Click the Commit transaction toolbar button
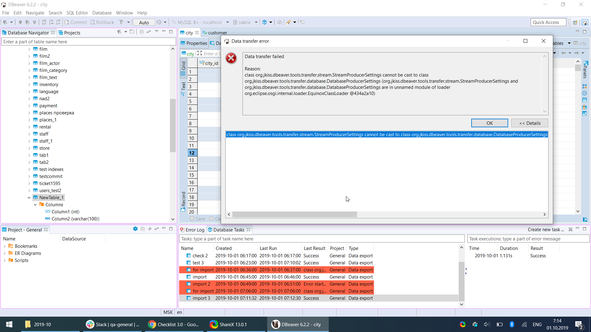Image resolution: width=591 pixels, height=332 pixels. click(x=75, y=22)
